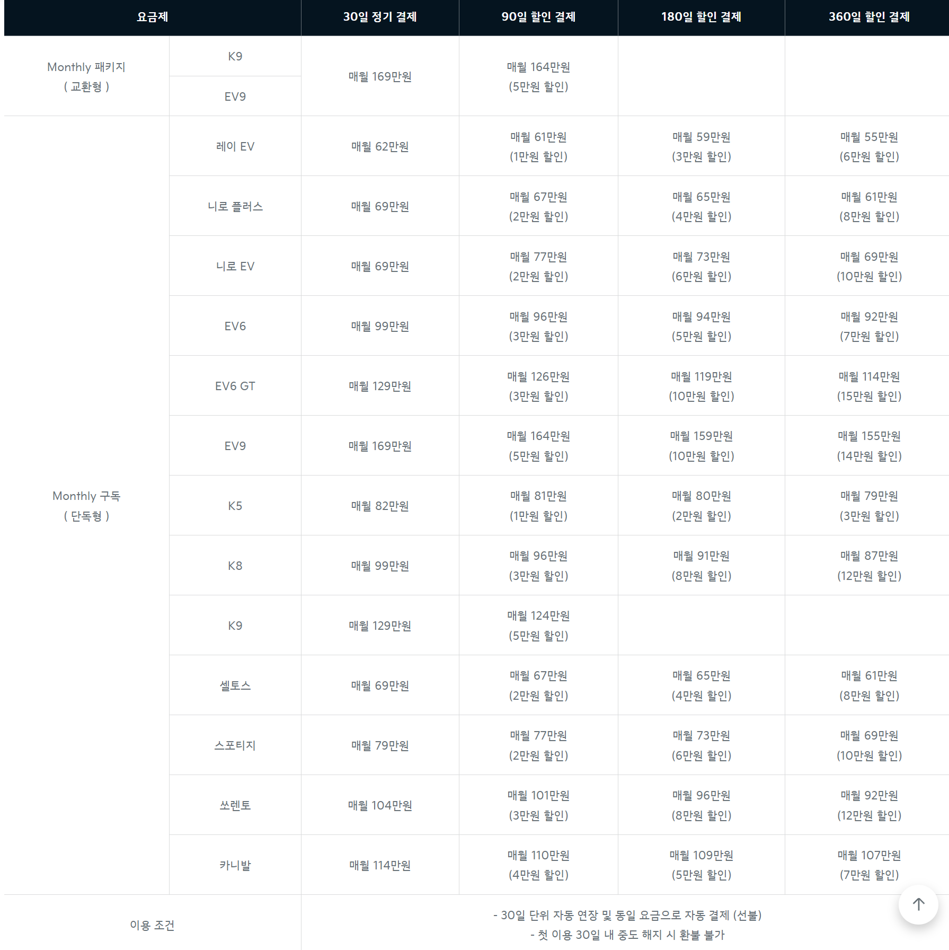Select the 180일 할인 결제 header

(x=701, y=17)
